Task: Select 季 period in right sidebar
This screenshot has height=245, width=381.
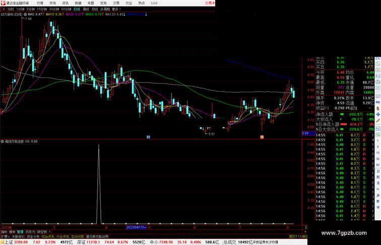Action: pyautogui.click(x=378, y=201)
